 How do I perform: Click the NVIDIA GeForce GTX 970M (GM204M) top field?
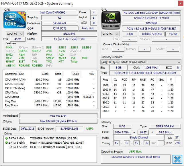[x=151, y=13]
